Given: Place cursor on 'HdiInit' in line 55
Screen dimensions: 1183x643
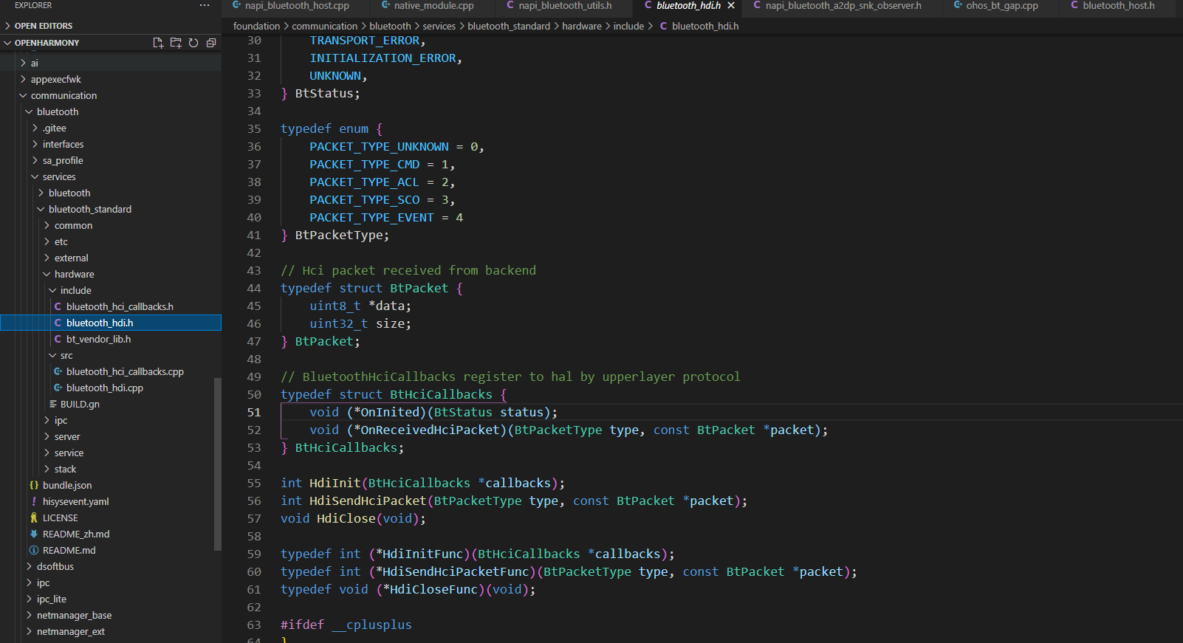Looking at the screenshot, I should (x=335, y=483).
